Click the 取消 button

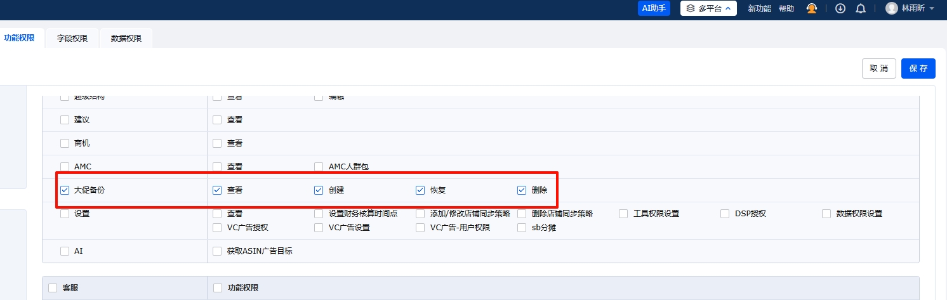click(878, 68)
